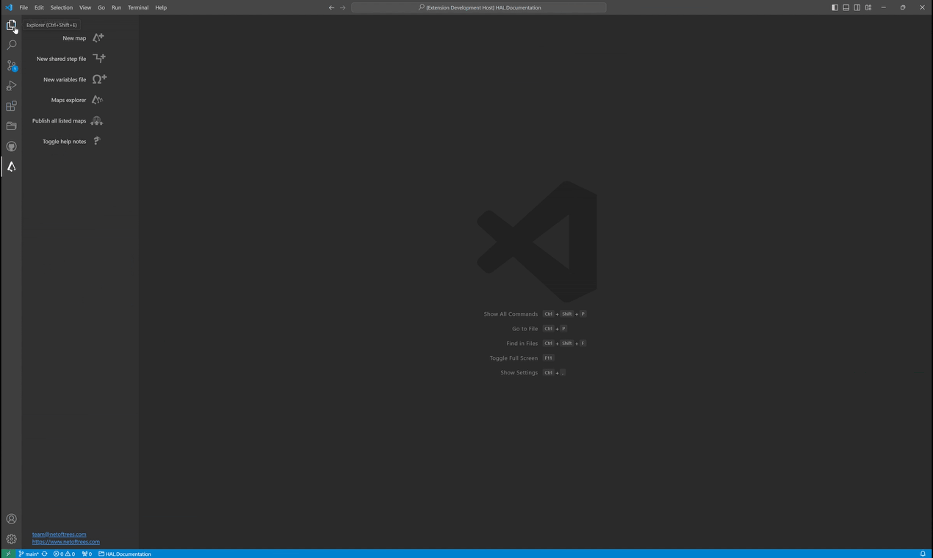The image size is (933, 558).
Task: Open the View menu
Action: pos(85,7)
